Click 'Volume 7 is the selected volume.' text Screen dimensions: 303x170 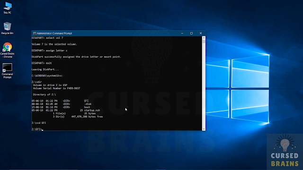(x=54, y=44)
